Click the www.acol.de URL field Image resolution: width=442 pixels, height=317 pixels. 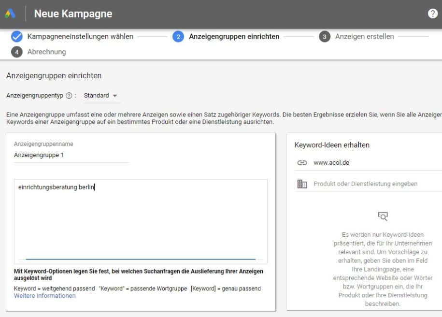tap(368, 163)
